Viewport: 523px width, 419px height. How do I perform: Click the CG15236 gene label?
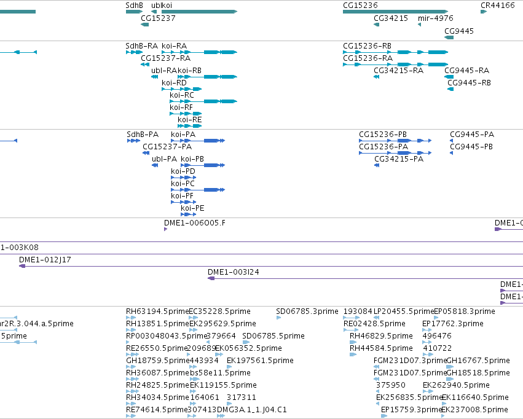(x=360, y=6)
